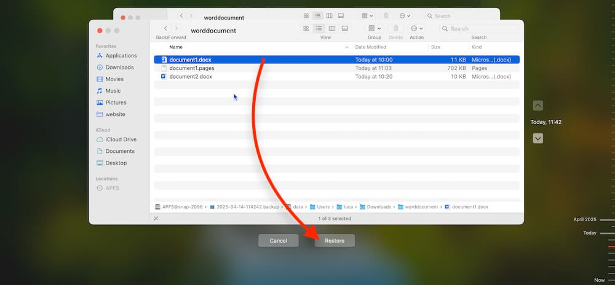615x285 pixels.
Task: Click the Cancel button
Action: [279, 241]
